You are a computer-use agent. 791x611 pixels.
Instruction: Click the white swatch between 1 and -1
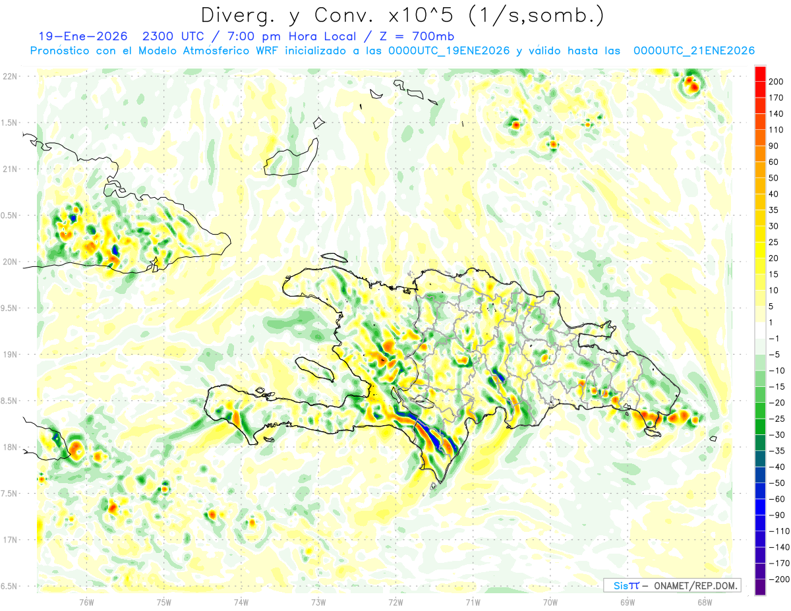point(760,330)
